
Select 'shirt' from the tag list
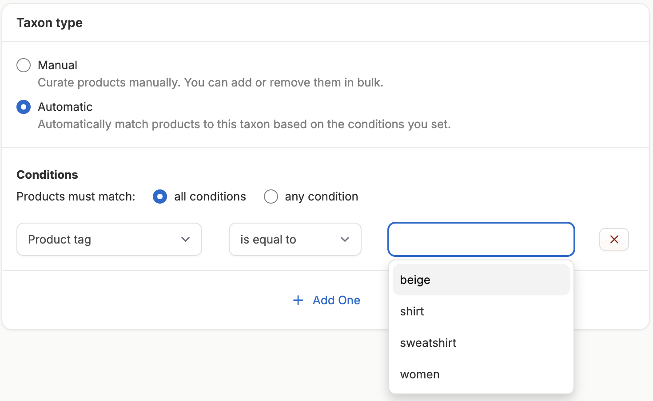(481, 311)
